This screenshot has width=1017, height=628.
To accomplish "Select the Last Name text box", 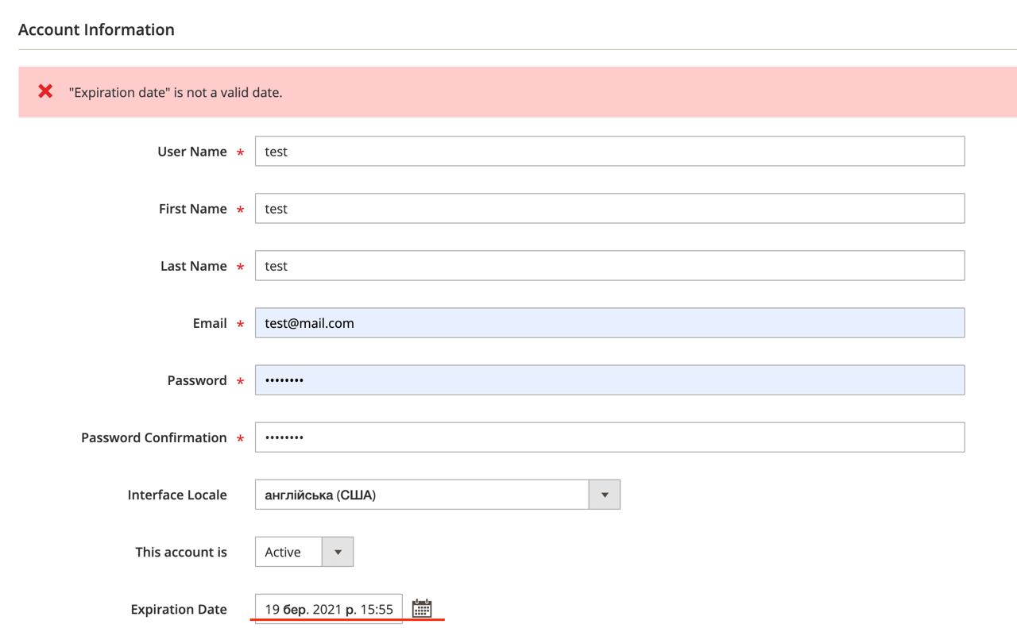I will point(609,265).
